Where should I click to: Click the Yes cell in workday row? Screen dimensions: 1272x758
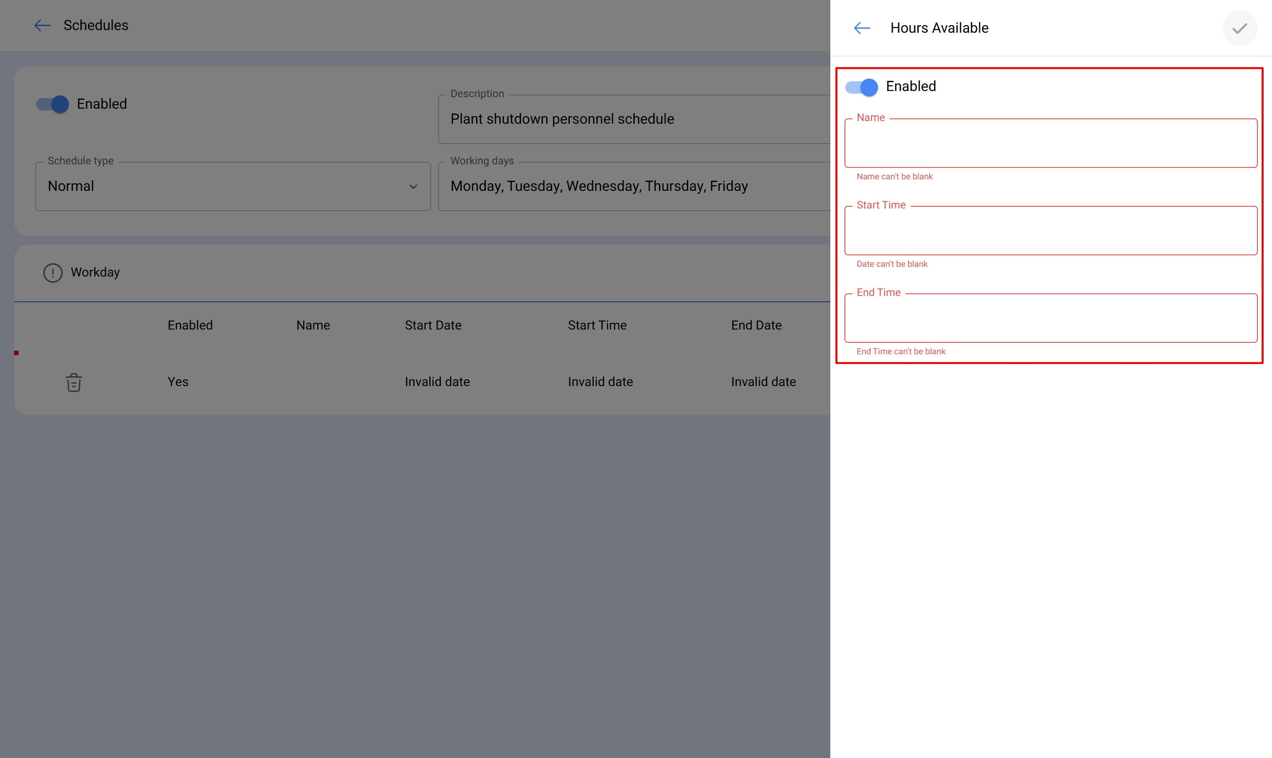click(x=178, y=382)
